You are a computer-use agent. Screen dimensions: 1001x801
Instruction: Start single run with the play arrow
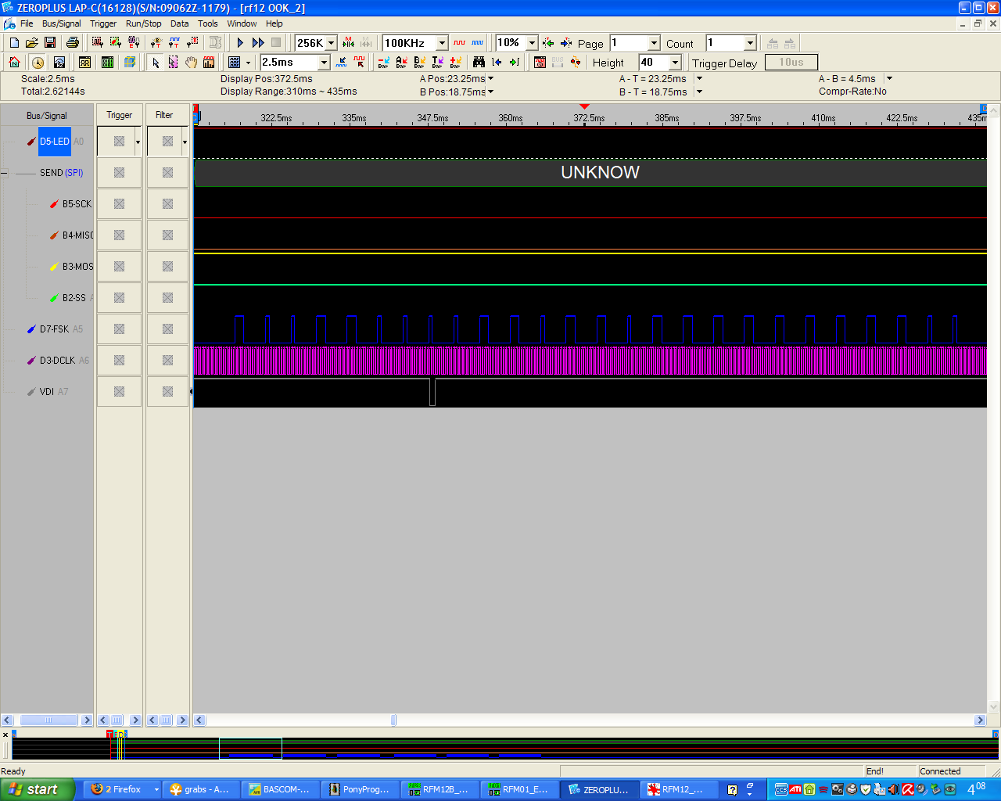[x=240, y=43]
